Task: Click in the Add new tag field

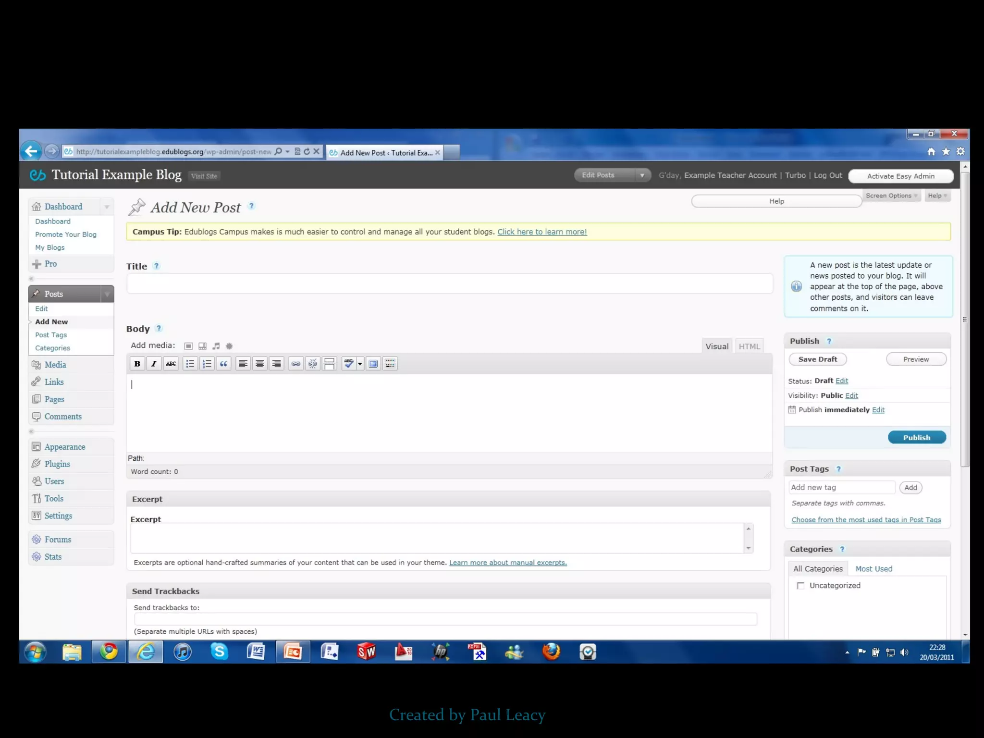Action: [x=842, y=488]
